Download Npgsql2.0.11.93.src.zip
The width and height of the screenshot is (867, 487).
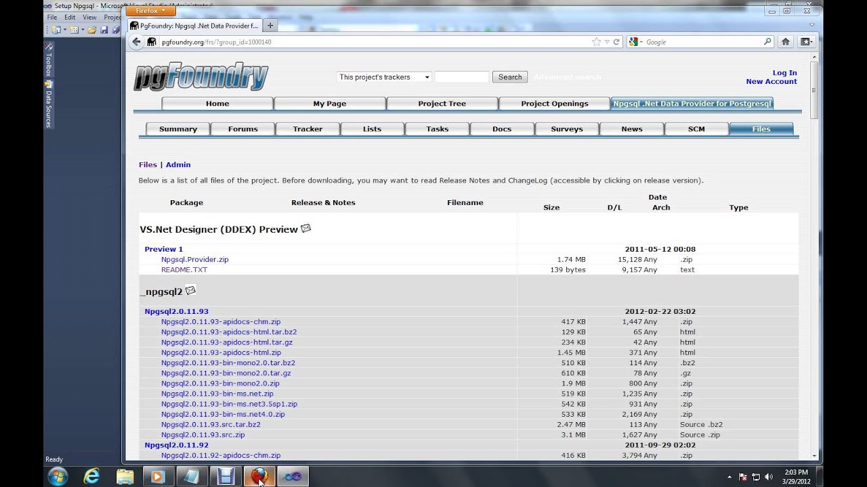click(203, 435)
